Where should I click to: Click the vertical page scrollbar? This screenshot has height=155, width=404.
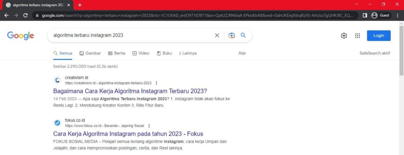tap(401, 51)
